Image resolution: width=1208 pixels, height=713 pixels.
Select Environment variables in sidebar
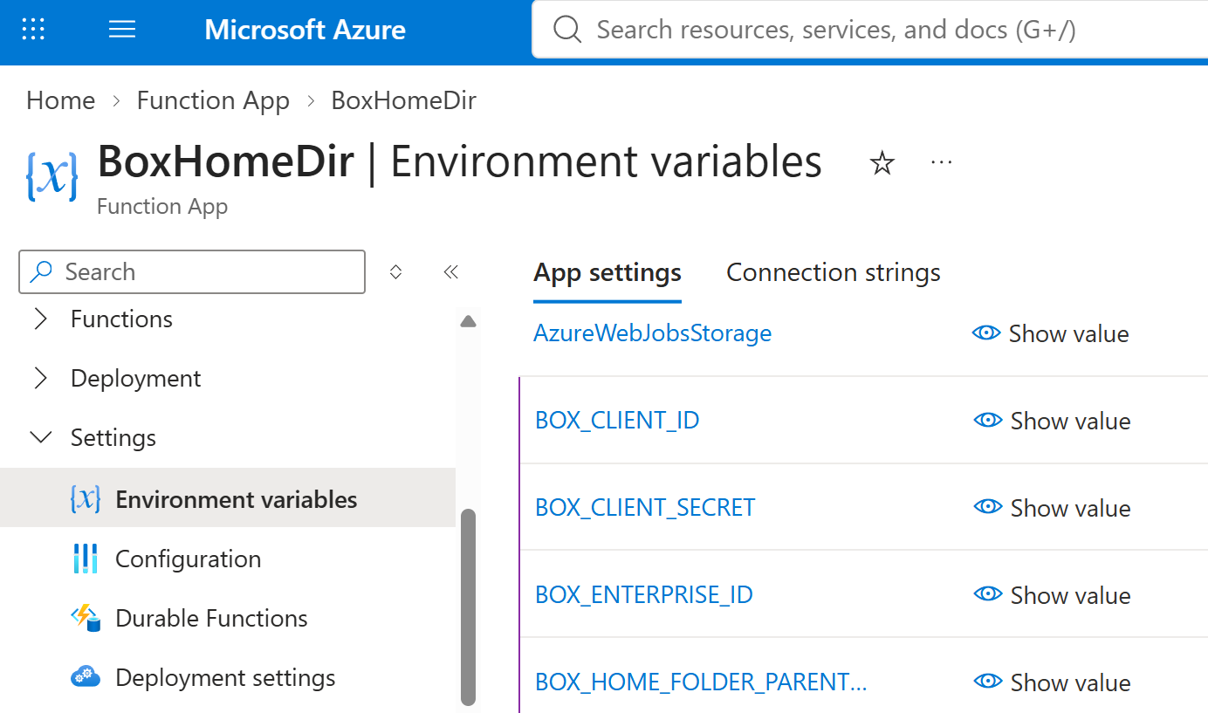point(228,499)
